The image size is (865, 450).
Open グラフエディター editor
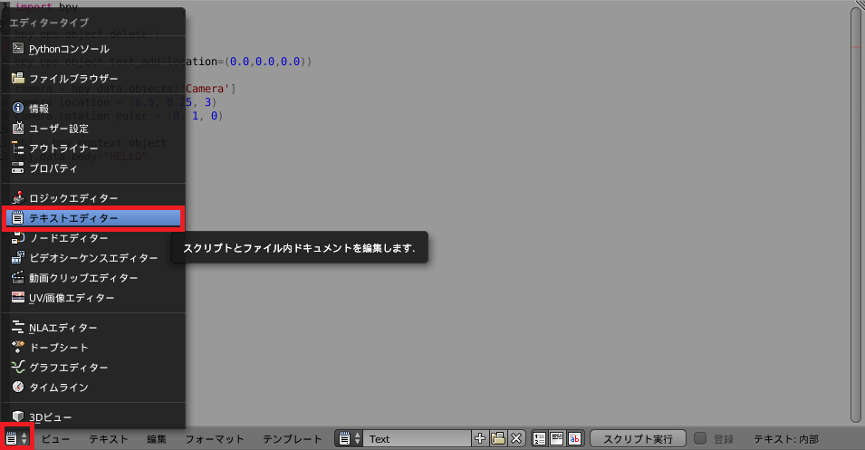tap(94, 368)
